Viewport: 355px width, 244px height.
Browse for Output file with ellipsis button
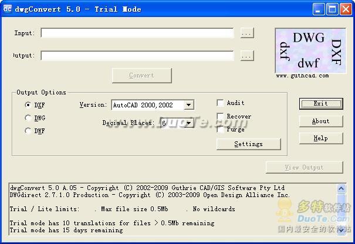point(247,56)
